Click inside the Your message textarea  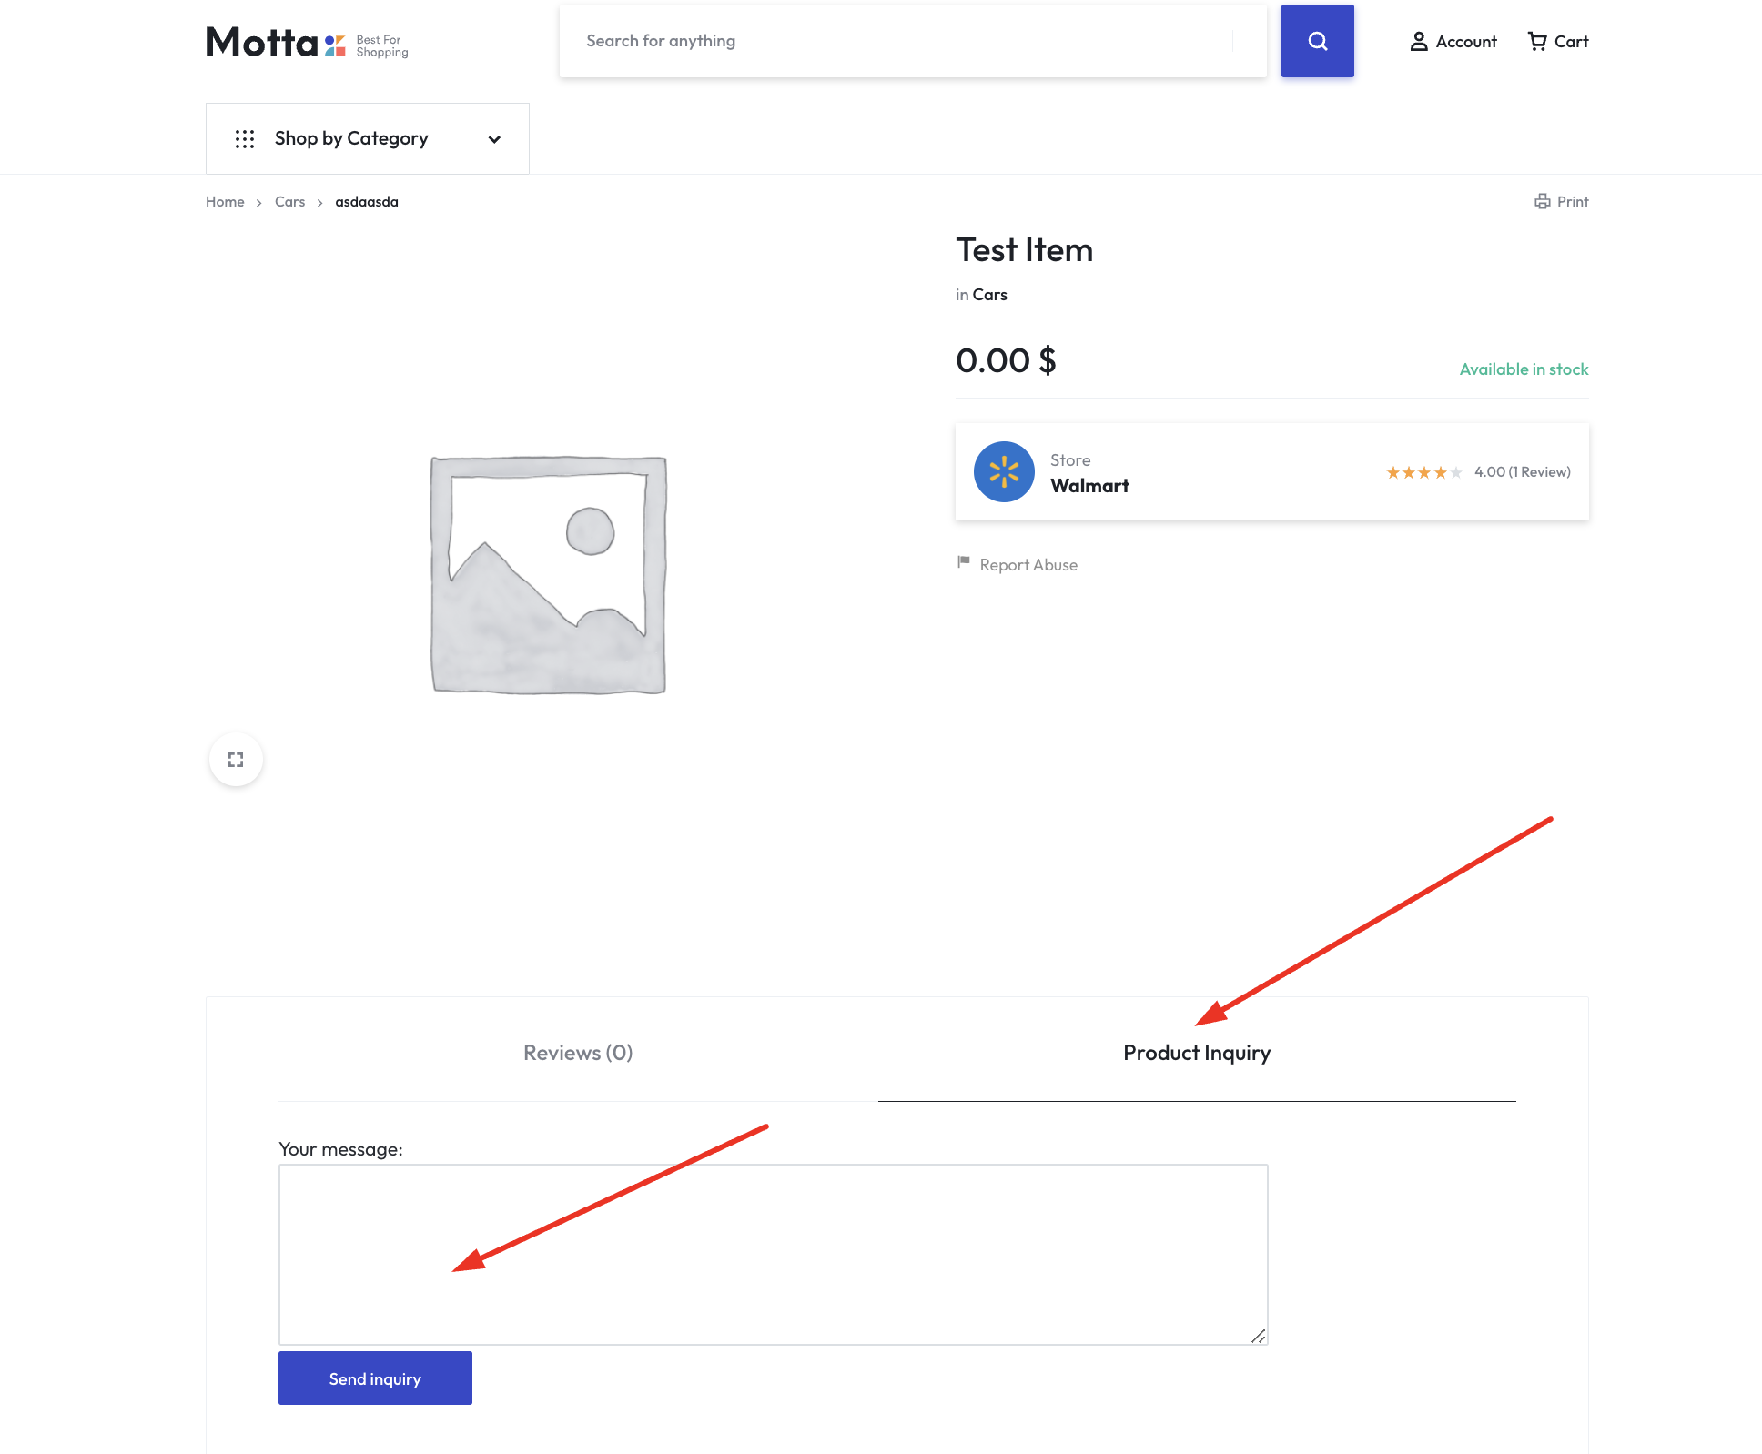pyautogui.click(x=773, y=1254)
